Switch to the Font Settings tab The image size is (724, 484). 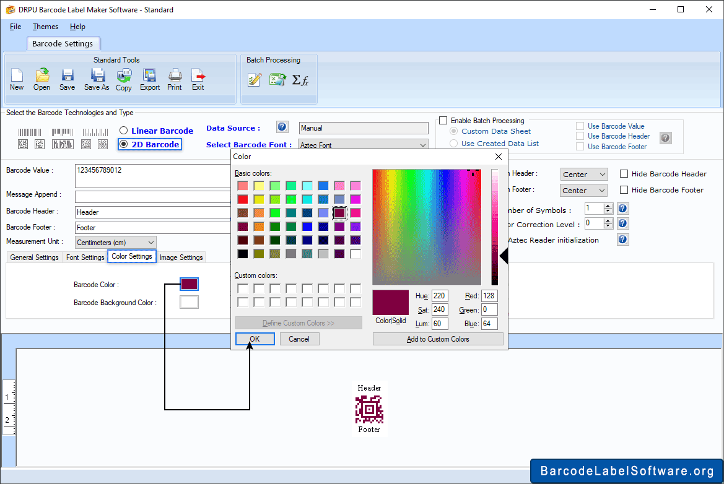(x=85, y=257)
